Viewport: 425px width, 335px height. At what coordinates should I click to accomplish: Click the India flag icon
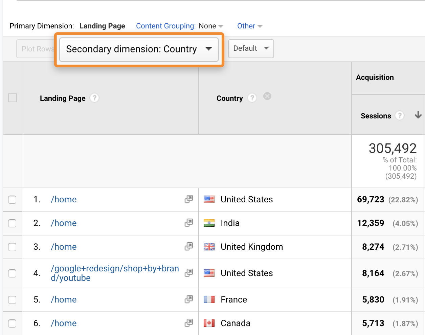tap(209, 223)
